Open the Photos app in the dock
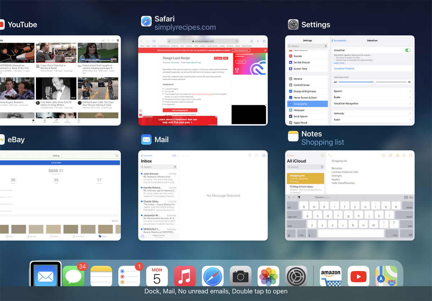Image resolution: width=432 pixels, height=301 pixels. [x=269, y=276]
